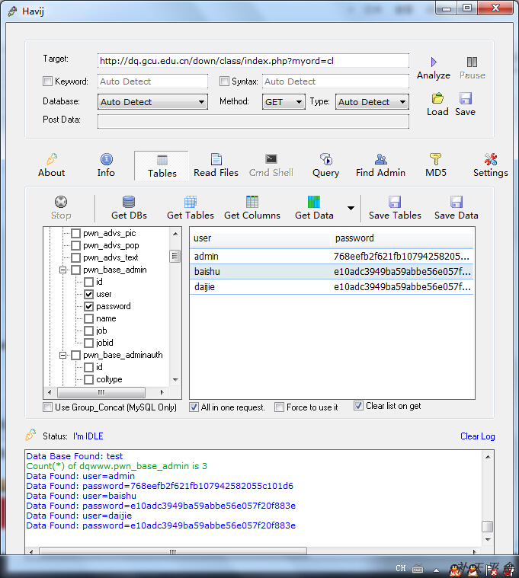This screenshot has width=519, height=578.
Task: Open the Read Files section
Action: click(216, 165)
